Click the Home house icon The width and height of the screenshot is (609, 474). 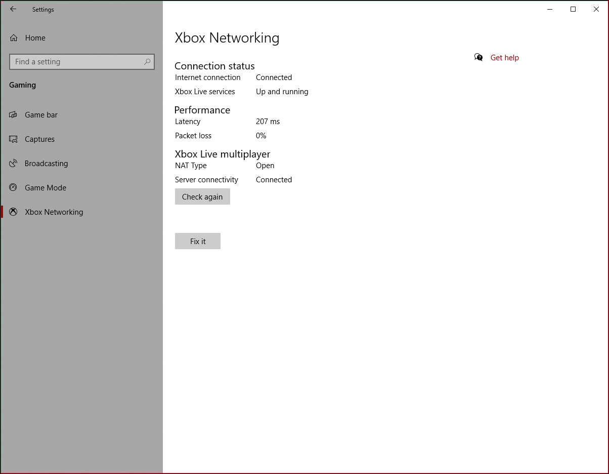point(14,38)
